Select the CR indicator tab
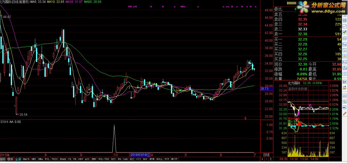This screenshot has width=348, height=163. point(70,159)
